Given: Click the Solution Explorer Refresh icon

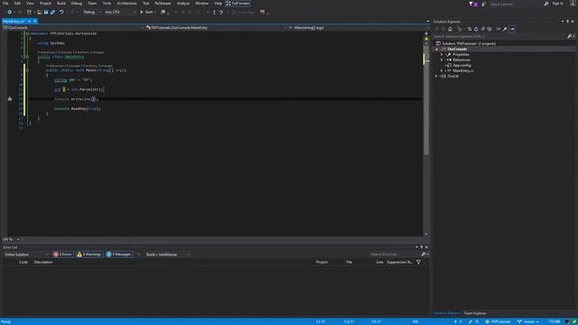Looking at the screenshot, I should pyautogui.click(x=476, y=29).
